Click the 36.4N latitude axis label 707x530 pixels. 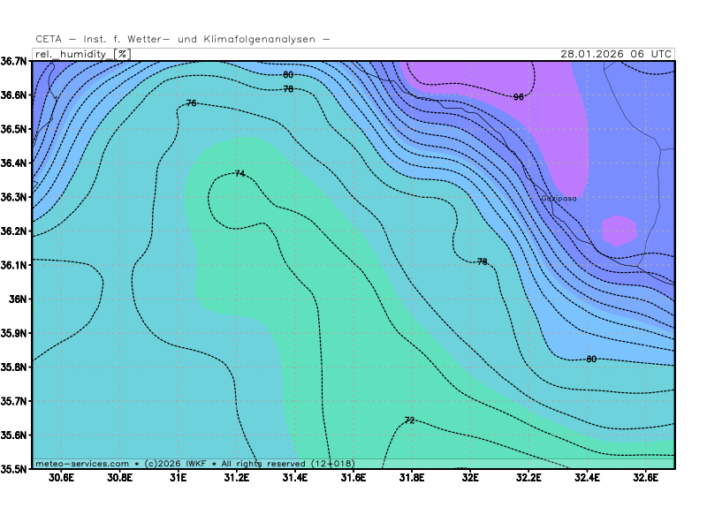[x=14, y=163]
